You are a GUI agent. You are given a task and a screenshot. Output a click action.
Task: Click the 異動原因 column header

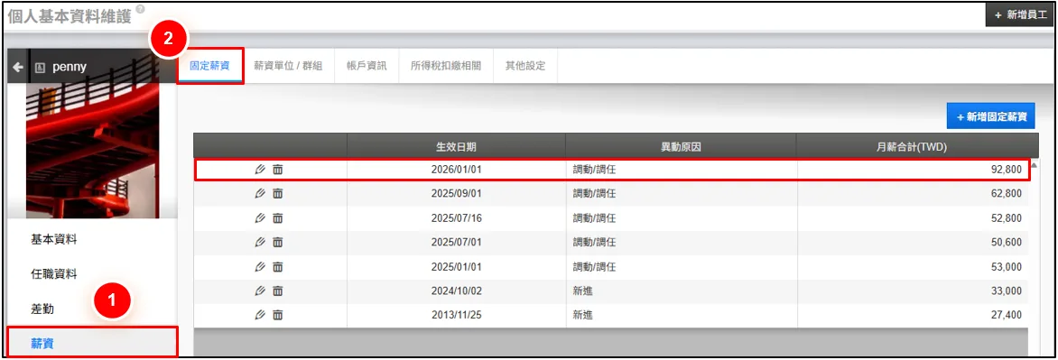pyautogui.click(x=681, y=146)
